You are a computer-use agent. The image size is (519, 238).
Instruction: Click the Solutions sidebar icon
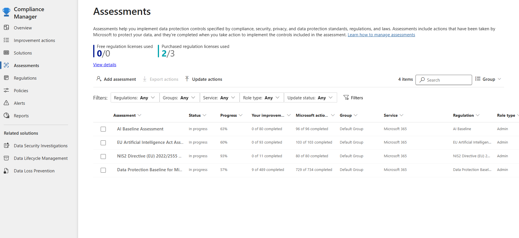click(6, 53)
